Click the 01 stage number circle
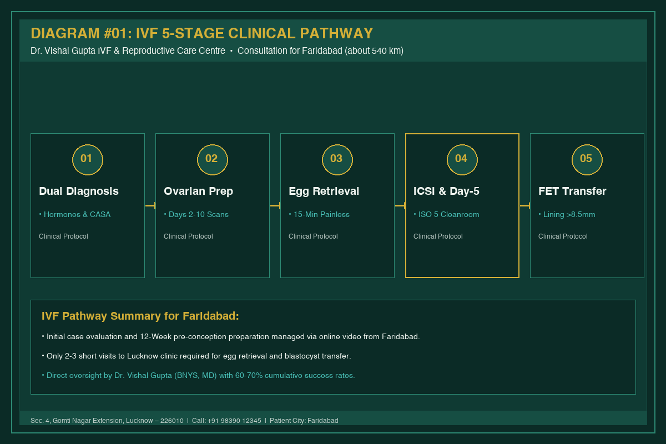 click(x=88, y=159)
